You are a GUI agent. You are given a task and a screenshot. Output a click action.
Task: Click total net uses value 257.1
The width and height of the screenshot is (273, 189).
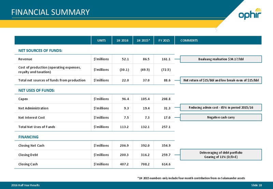click(x=166, y=127)
